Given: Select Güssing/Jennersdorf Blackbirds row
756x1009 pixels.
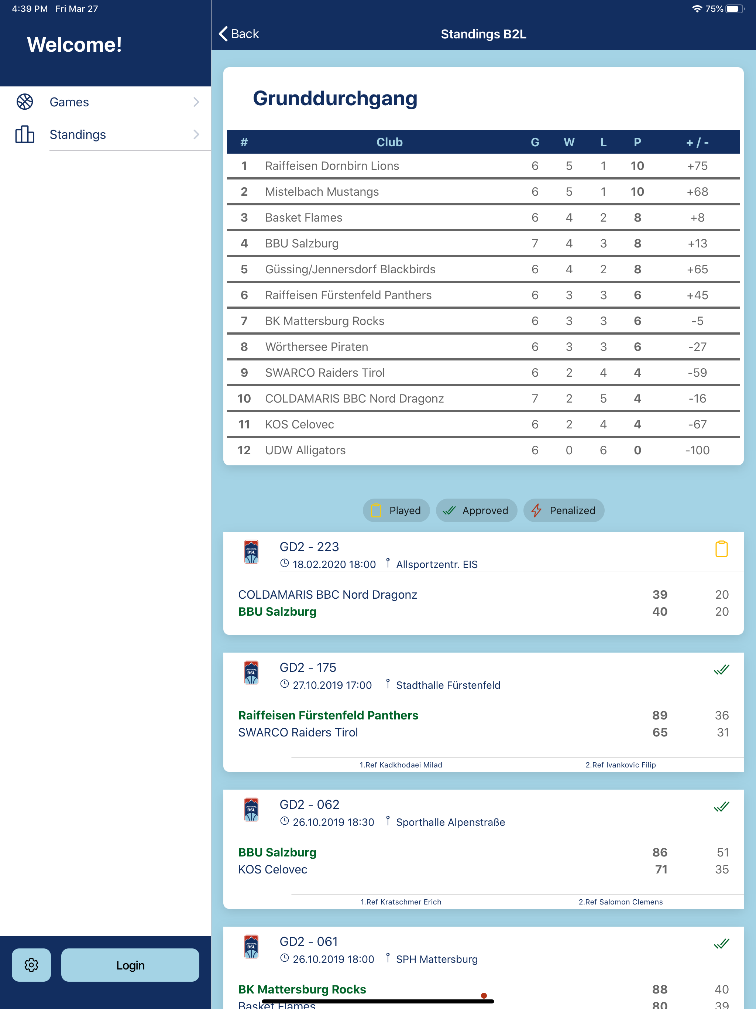Looking at the screenshot, I should [x=483, y=269].
